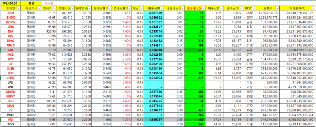Open the 매수금($) column filter dropdown
The height and width of the screenshot is (127, 316).
coord(221,8)
